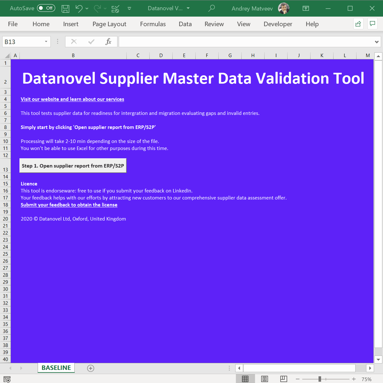
Task: Switch to Page Layout view icon
Action: tap(265, 379)
